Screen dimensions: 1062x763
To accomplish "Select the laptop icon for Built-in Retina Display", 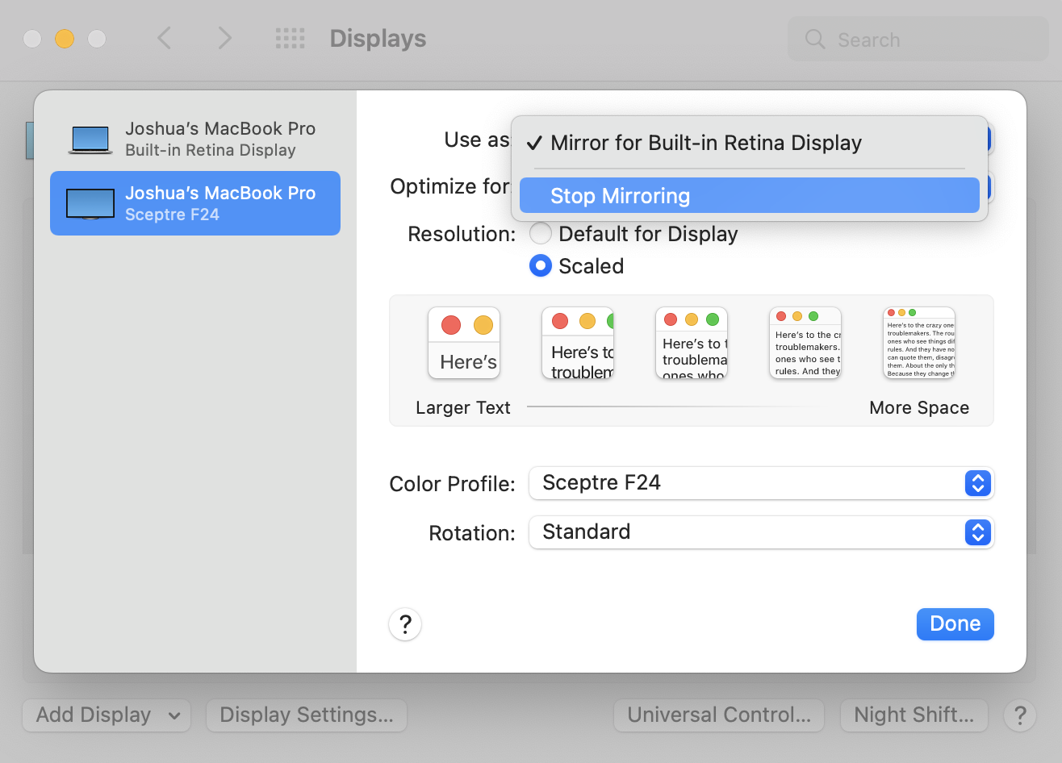I will (90, 138).
